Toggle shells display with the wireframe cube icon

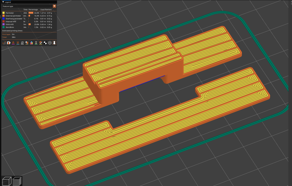pyautogui.click(x=49, y=43)
